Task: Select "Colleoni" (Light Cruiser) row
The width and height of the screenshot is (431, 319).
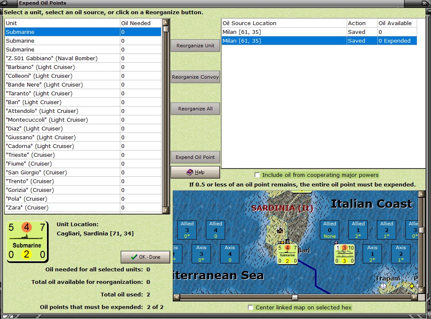Action: pos(83,76)
